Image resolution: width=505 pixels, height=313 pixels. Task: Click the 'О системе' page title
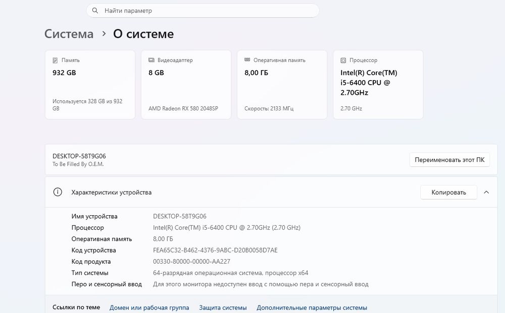click(143, 34)
